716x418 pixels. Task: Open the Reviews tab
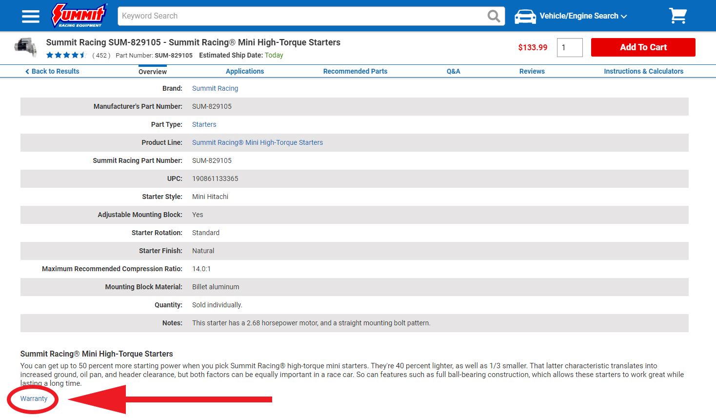532,71
